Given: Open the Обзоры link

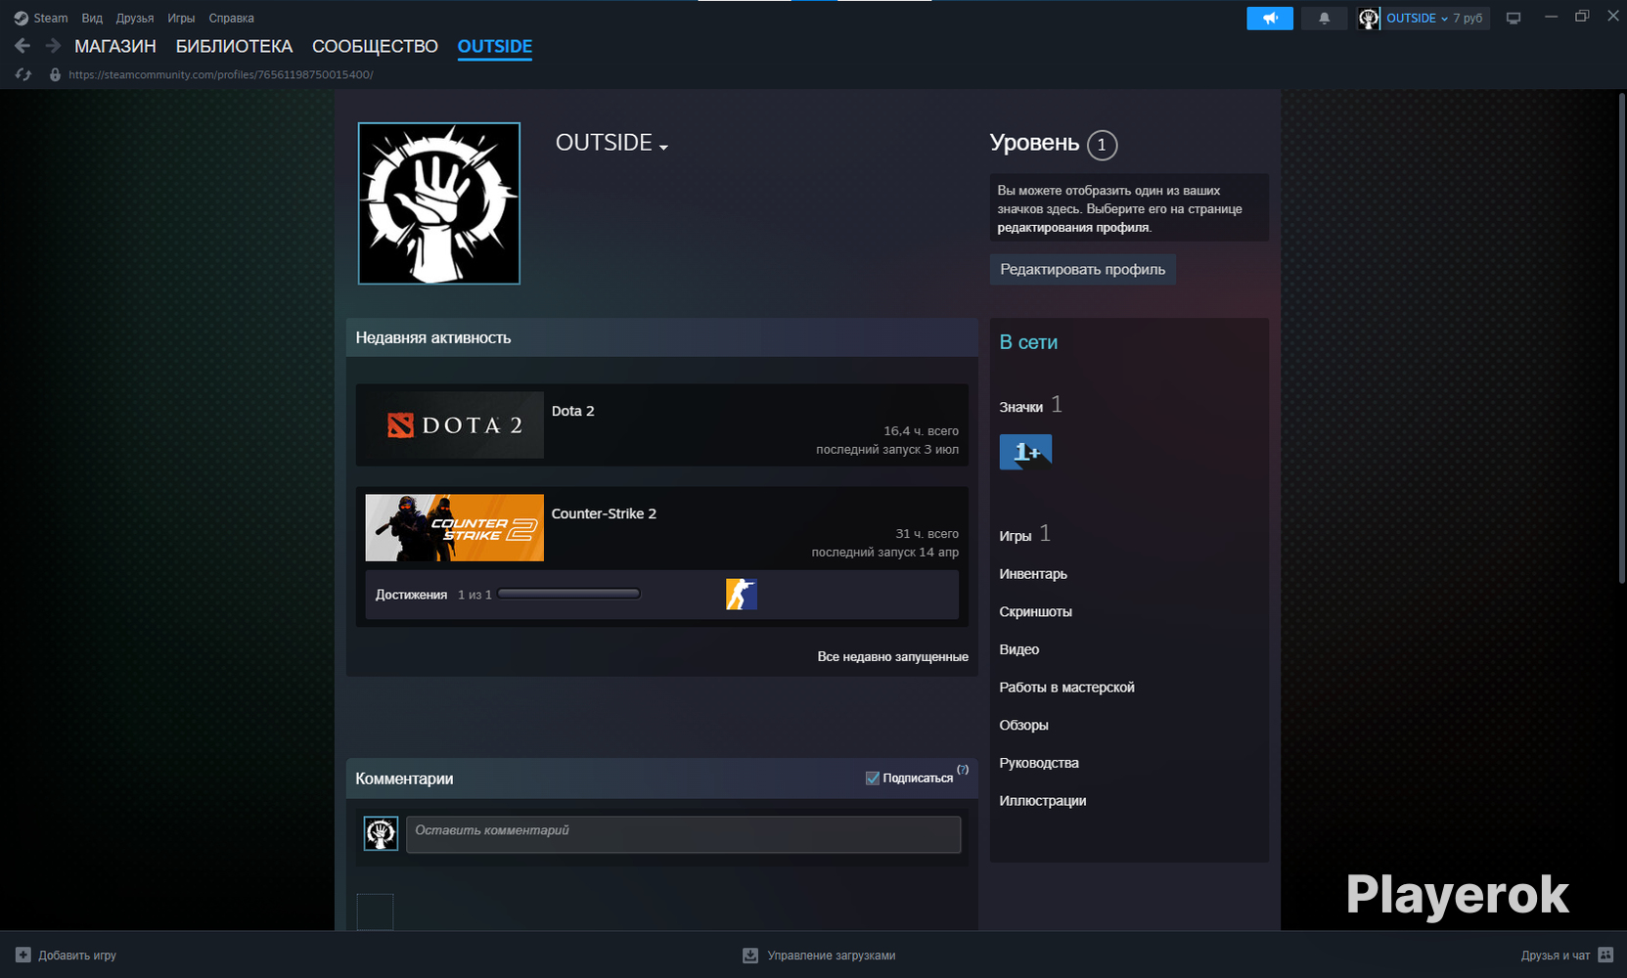Looking at the screenshot, I should point(1024,726).
